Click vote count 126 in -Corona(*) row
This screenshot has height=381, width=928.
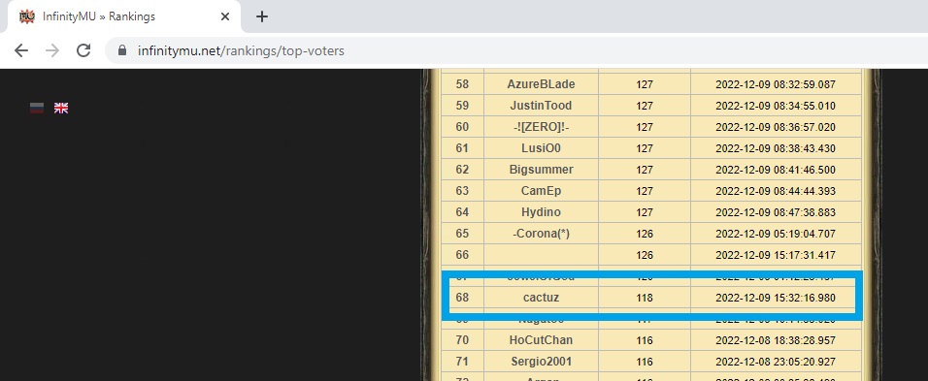point(645,234)
